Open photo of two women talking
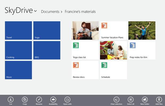165x106 pixels. pyautogui.click(x=113, y=50)
